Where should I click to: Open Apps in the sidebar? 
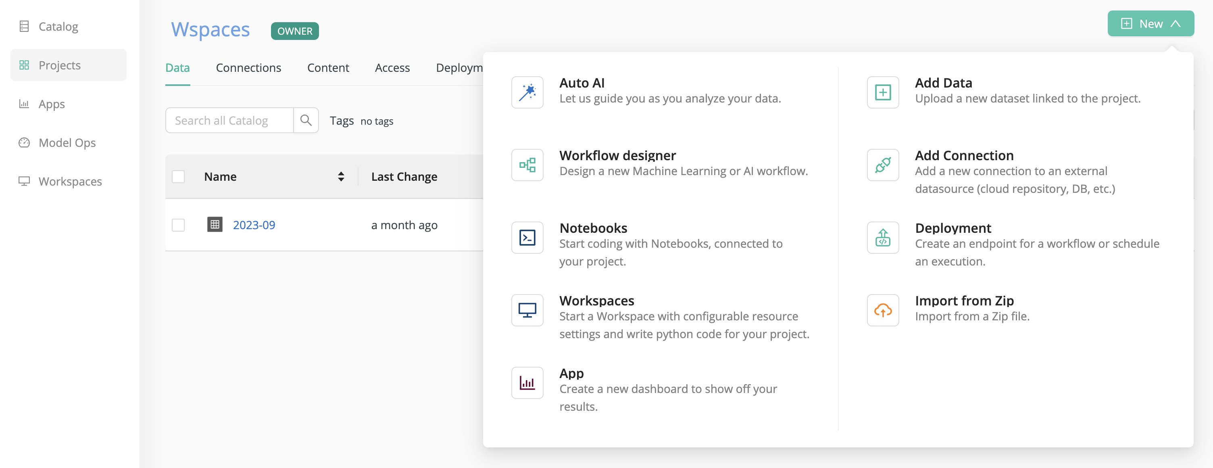tap(68, 104)
